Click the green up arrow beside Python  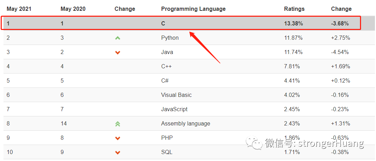(x=118, y=38)
